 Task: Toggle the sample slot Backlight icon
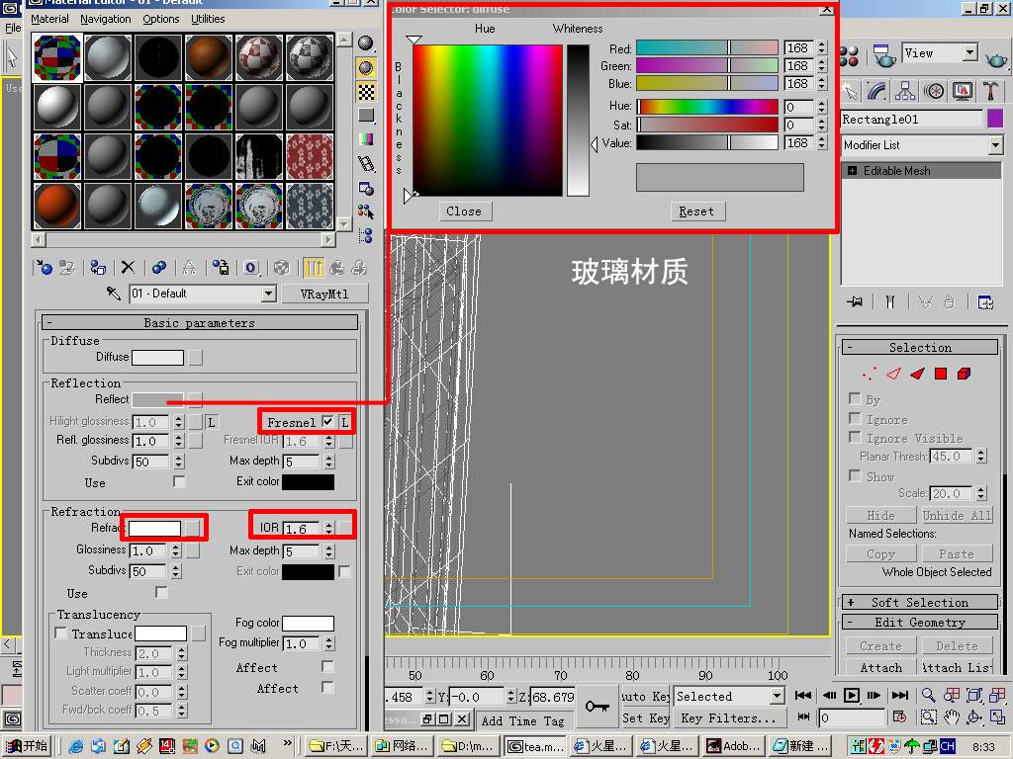click(366, 67)
